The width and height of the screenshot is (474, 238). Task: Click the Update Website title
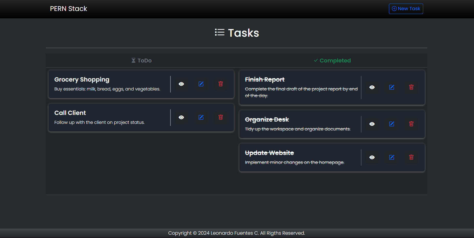click(269, 153)
